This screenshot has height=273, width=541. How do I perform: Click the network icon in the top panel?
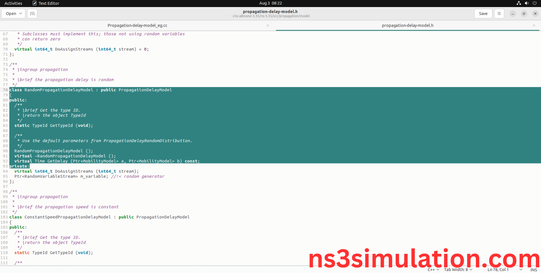(518, 3)
